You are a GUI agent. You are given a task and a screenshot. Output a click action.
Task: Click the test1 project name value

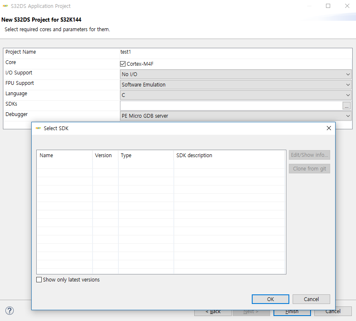[x=125, y=52]
